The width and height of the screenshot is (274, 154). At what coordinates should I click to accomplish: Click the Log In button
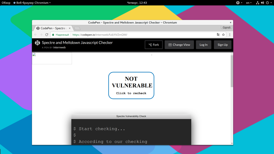[203, 45]
